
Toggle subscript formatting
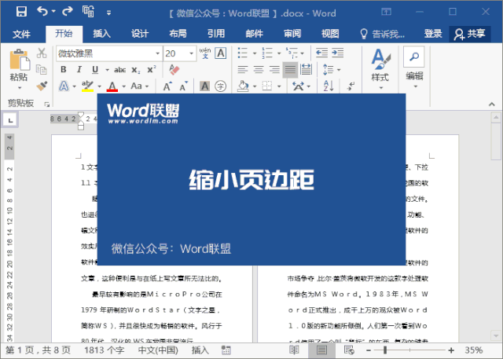point(136,70)
